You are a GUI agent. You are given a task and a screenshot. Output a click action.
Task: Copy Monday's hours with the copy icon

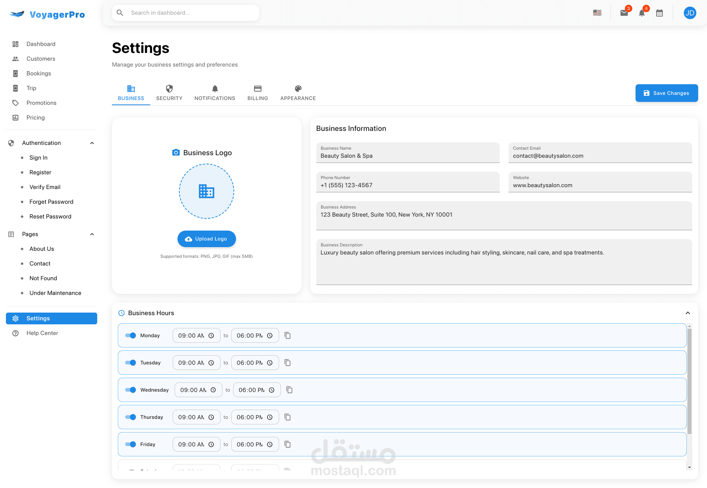288,335
